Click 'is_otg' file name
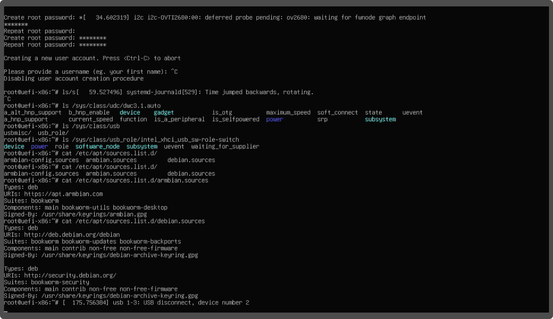 click(222, 113)
